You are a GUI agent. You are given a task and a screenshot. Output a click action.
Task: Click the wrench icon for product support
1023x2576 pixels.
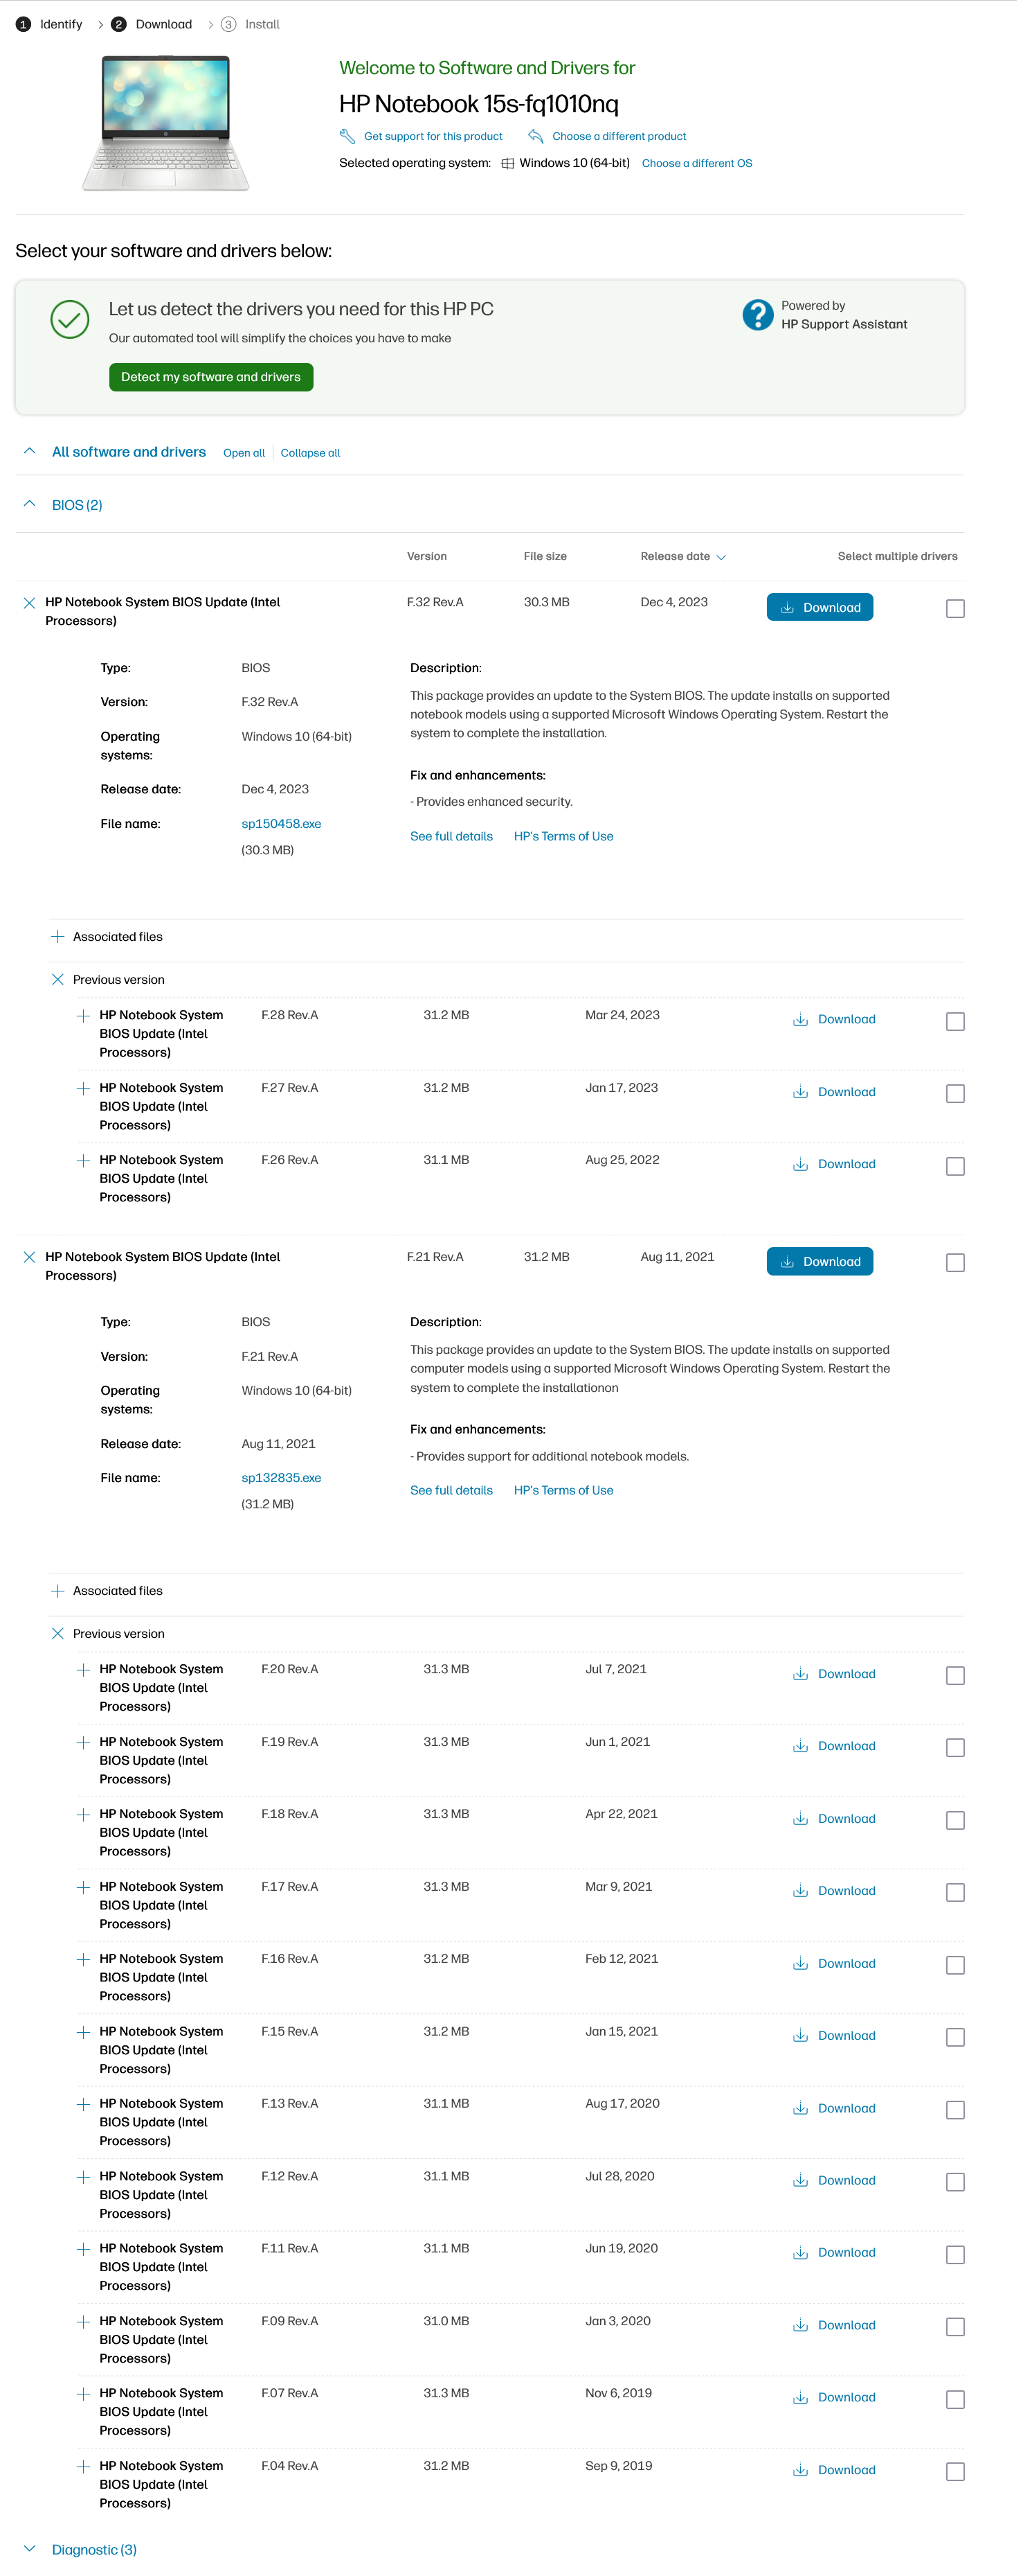coord(347,136)
